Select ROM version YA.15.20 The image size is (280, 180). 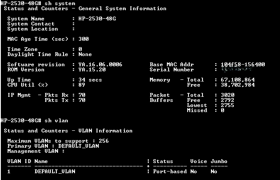[92, 70]
